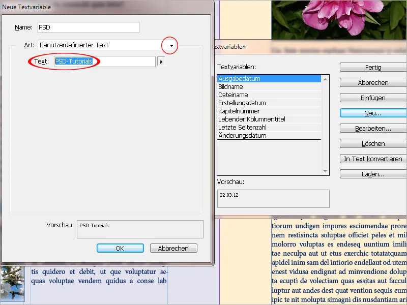Click the white blossom image at the bottom left
407x305 pixels.
(12, 283)
